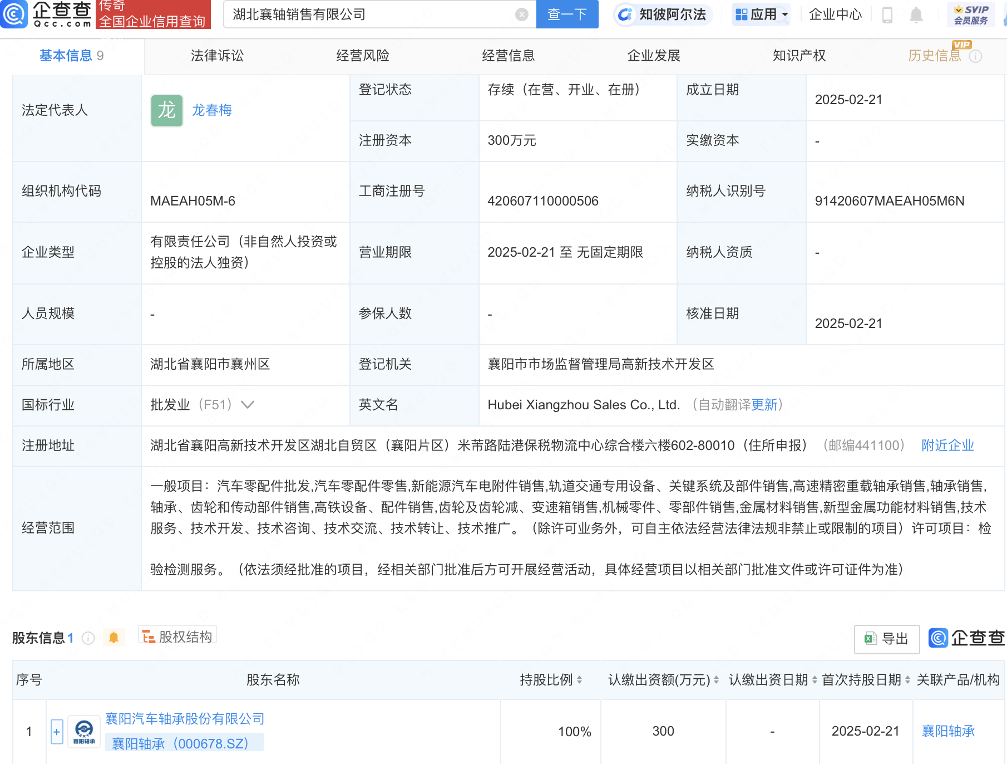The height and width of the screenshot is (764, 1007).
Task: Switch to 法律诉讼 tab
Action: point(217,56)
